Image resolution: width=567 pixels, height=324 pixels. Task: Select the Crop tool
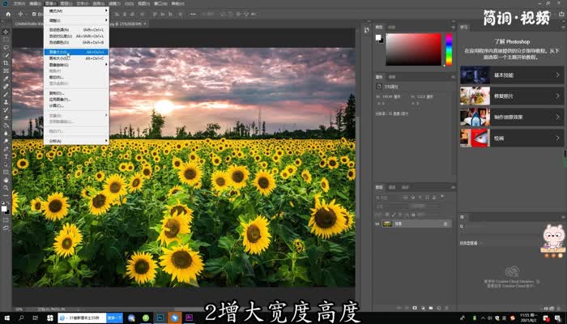6,63
